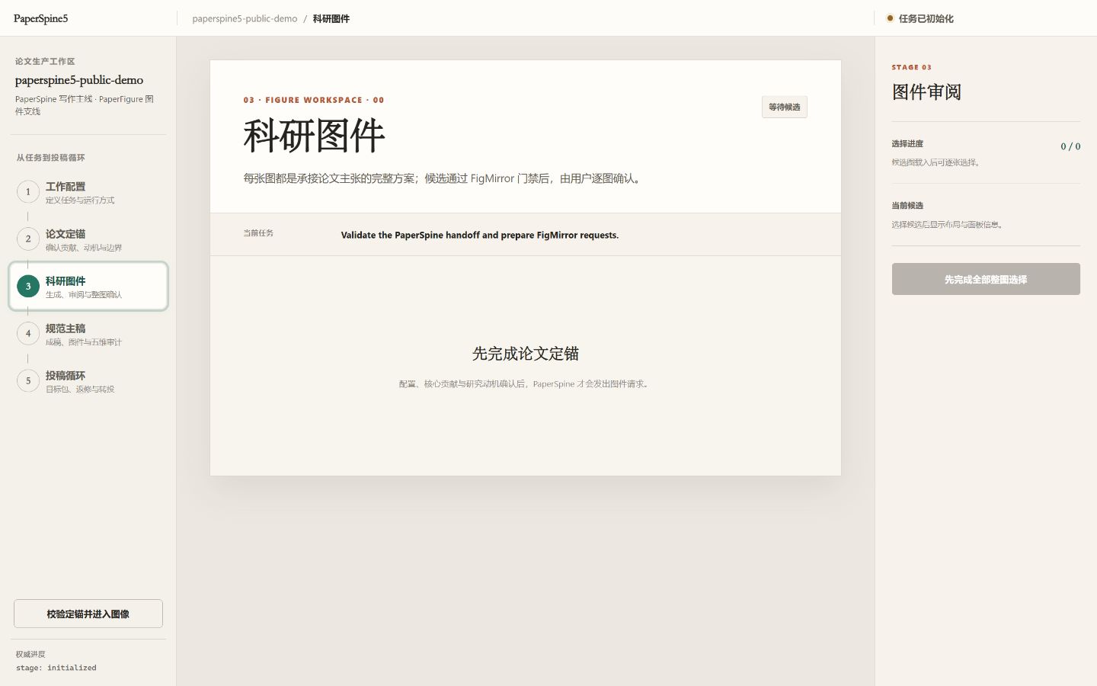Click the 每张图都是承接论文主张 description text

point(444,178)
